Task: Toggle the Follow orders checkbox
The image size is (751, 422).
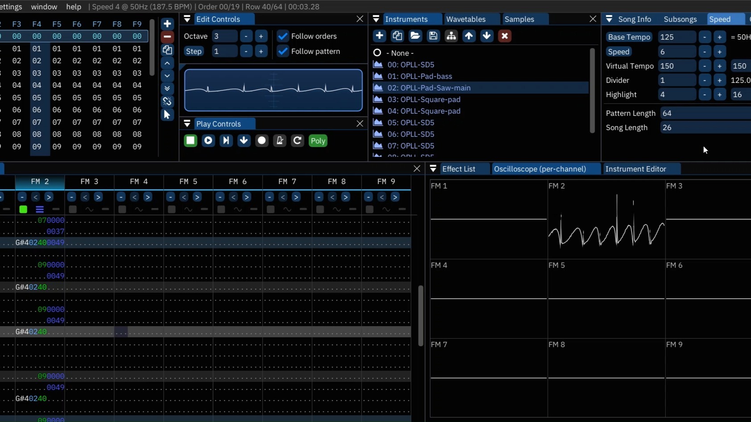Action: click(x=283, y=36)
